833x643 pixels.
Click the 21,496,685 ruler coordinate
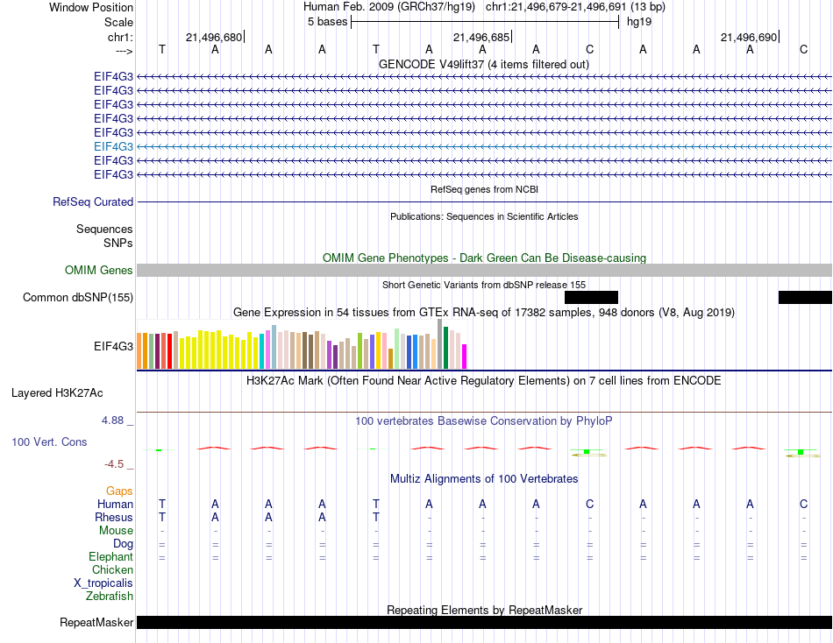481,37
